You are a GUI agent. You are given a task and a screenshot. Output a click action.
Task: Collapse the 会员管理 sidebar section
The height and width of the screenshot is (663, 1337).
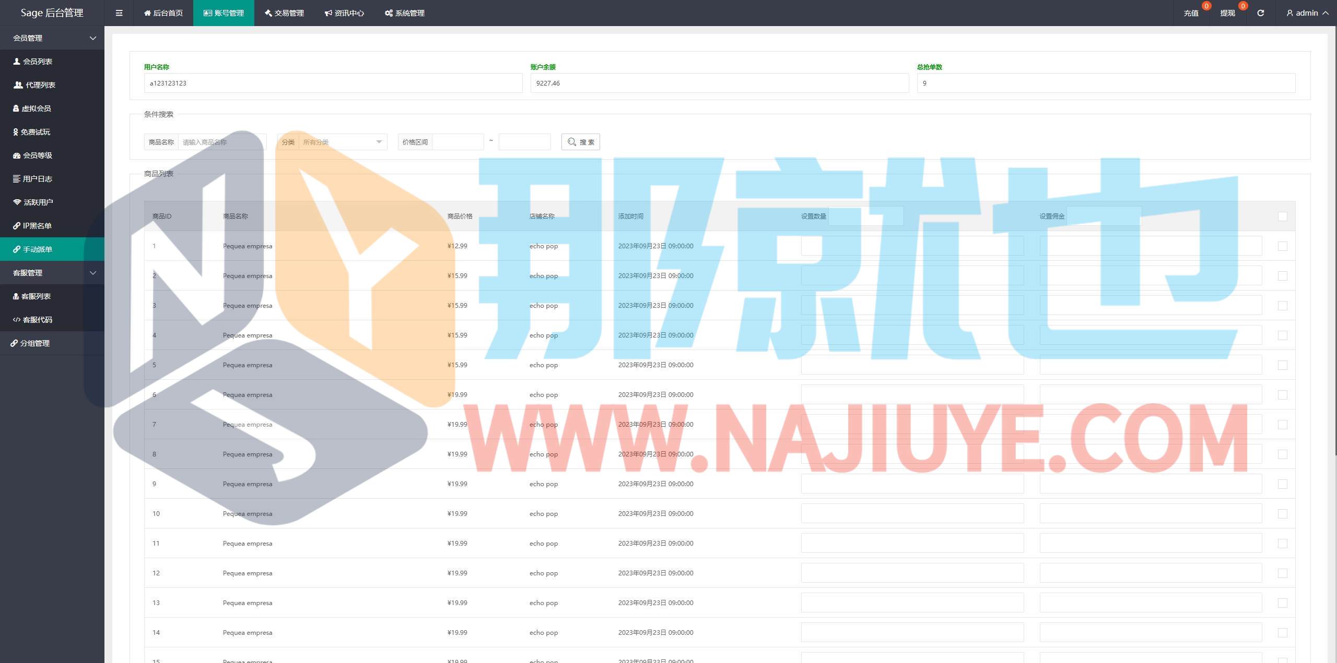pyautogui.click(x=52, y=38)
